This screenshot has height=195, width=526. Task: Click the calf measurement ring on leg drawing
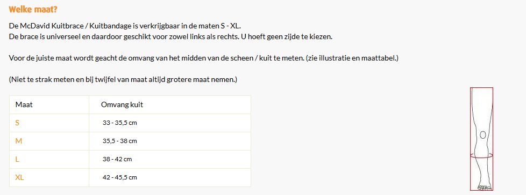coord(481,155)
